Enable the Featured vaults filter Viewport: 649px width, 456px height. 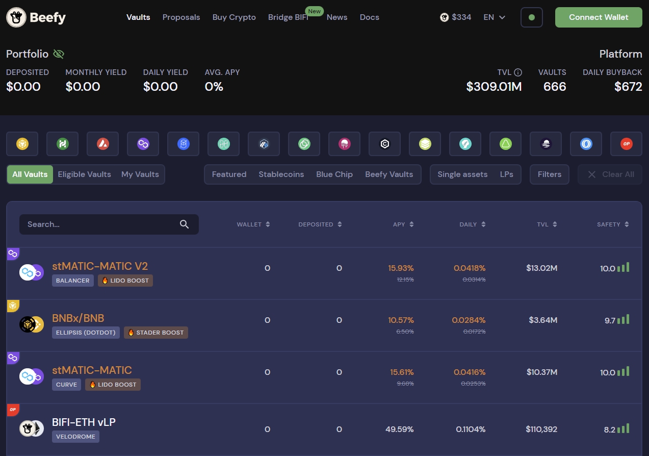click(229, 174)
